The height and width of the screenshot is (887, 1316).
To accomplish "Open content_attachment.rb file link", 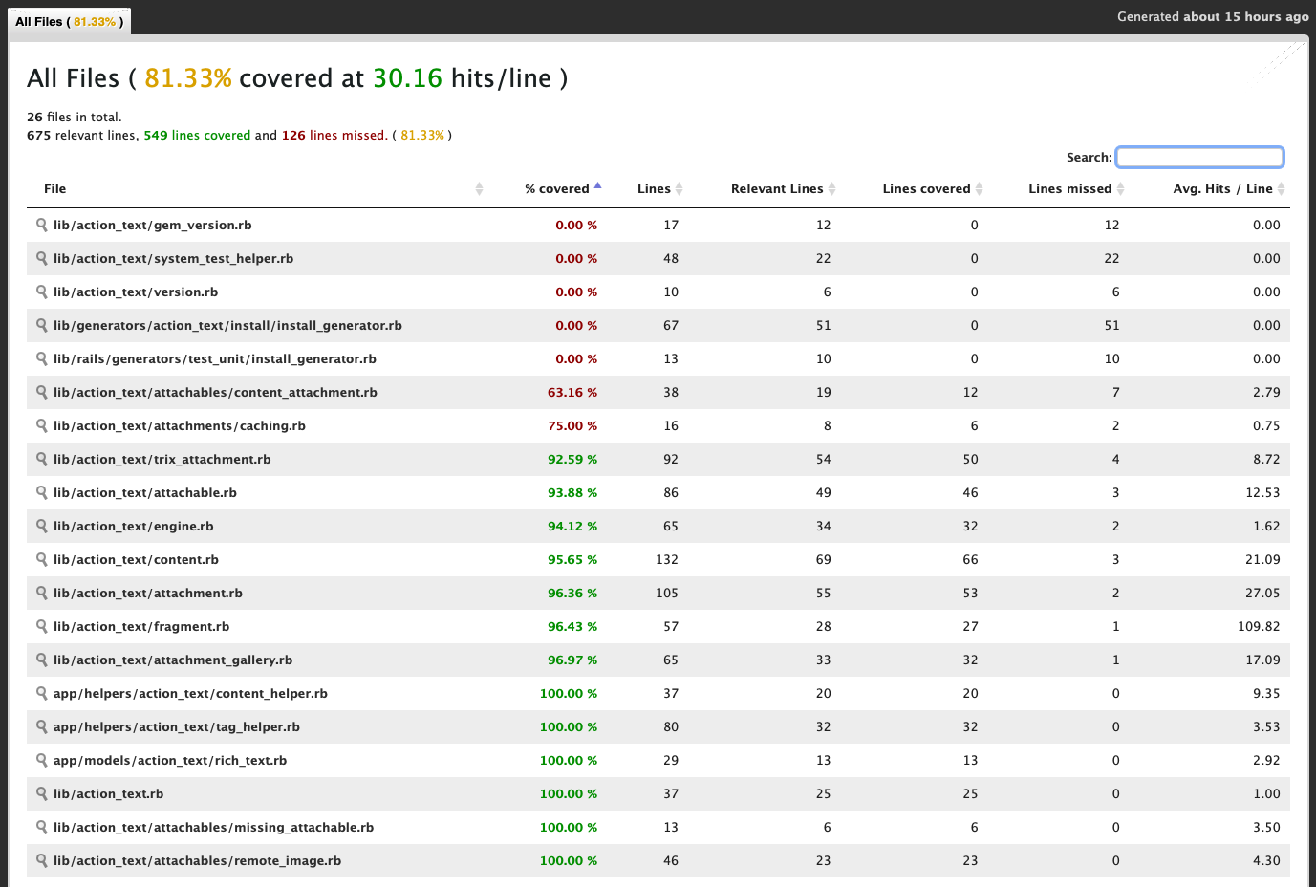I will (215, 393).
